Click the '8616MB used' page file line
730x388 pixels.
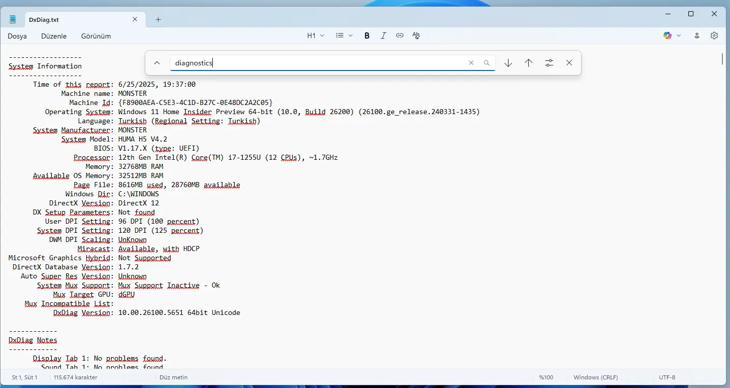pos(157,185)
